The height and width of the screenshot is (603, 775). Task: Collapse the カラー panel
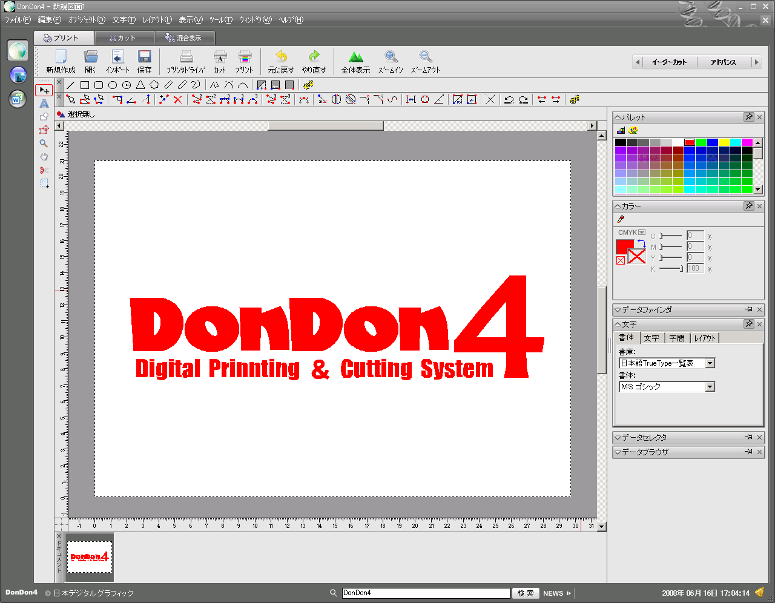(618, 206)
